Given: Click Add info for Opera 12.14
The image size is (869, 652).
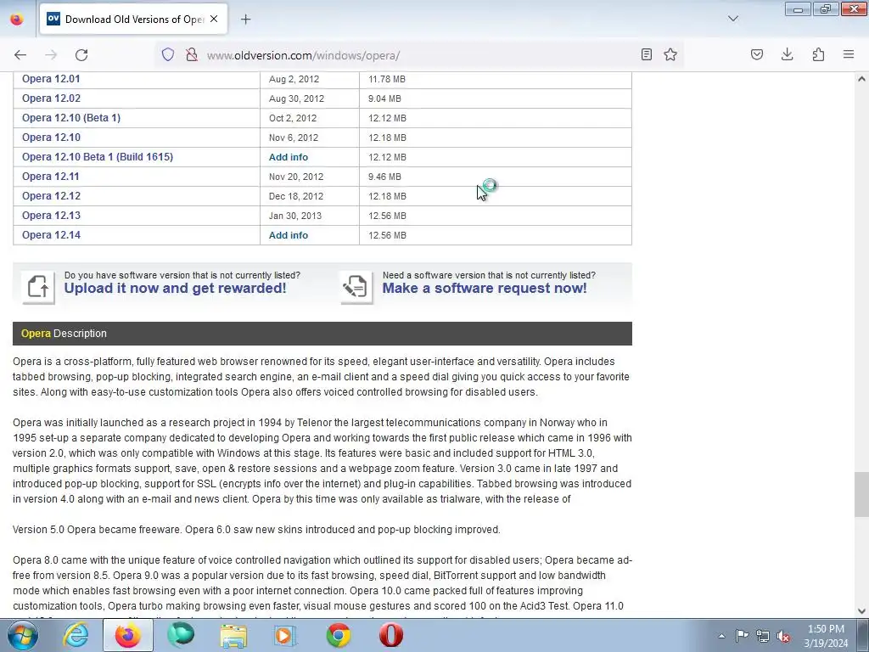Looking at the screenshot, I should click(x=289, y=235).
